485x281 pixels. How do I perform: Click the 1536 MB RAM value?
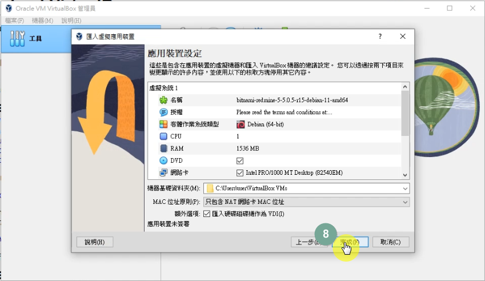(x=248, y=148)
